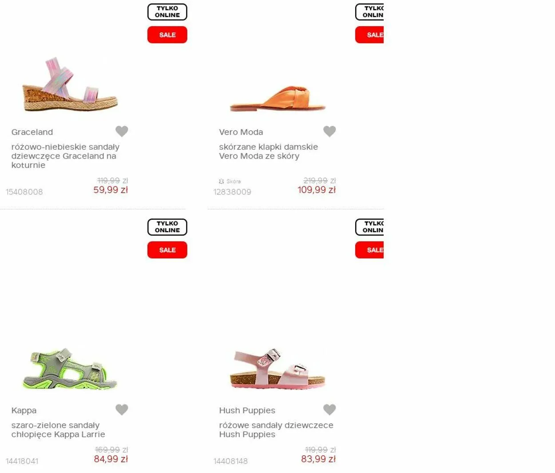Image resolution: width=555 pixels, height=473 pixels.
Task: Open the pink-blue Graceland wedge sandal image
Action: pos(70,84)
